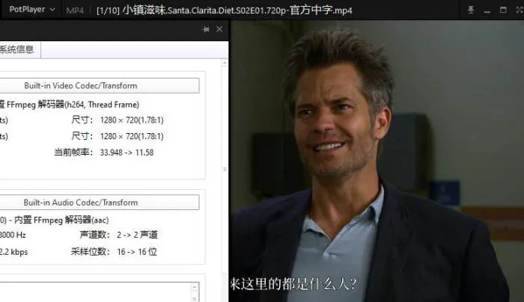Image resolution: width=524 pixels, height=302 pixels.
Task: Click the subtitle 来这里的都是什么人?
Action: click(x=293, y=284)
